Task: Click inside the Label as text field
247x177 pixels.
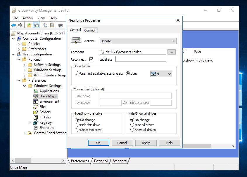Action: click(x=141, y=59)
